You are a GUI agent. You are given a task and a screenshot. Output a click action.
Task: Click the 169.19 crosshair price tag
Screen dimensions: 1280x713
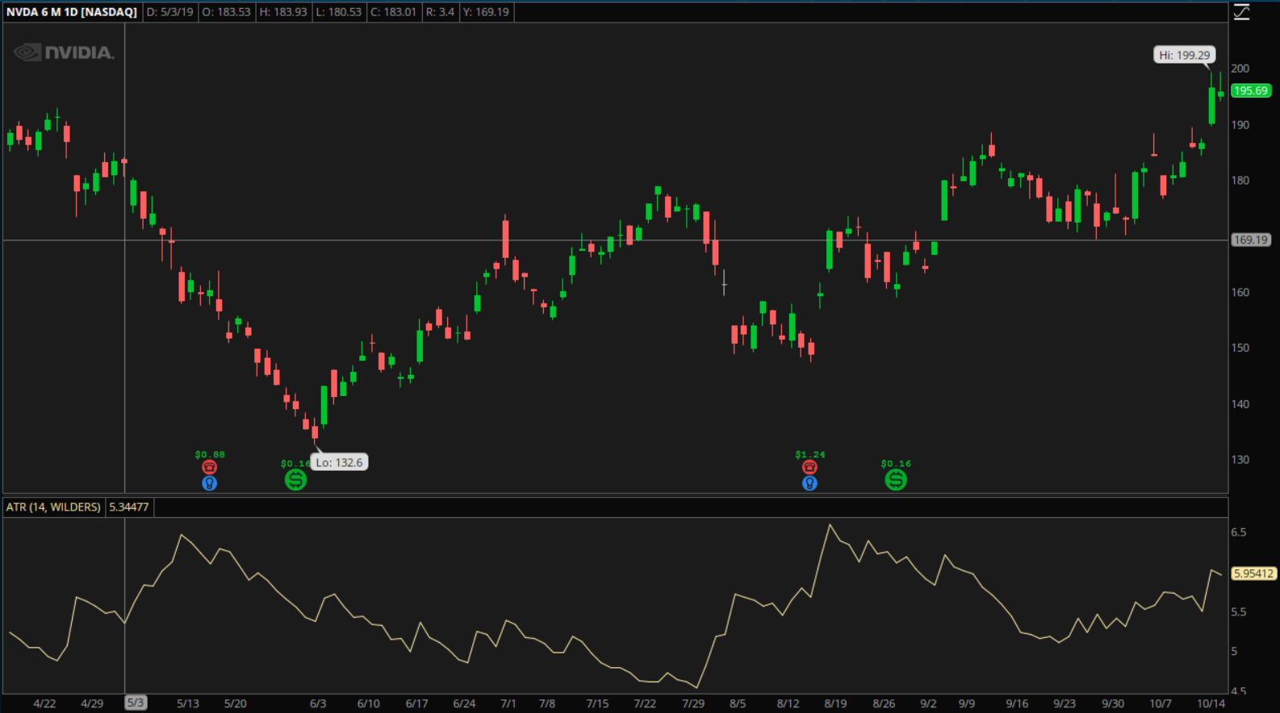pos(1251,240)
